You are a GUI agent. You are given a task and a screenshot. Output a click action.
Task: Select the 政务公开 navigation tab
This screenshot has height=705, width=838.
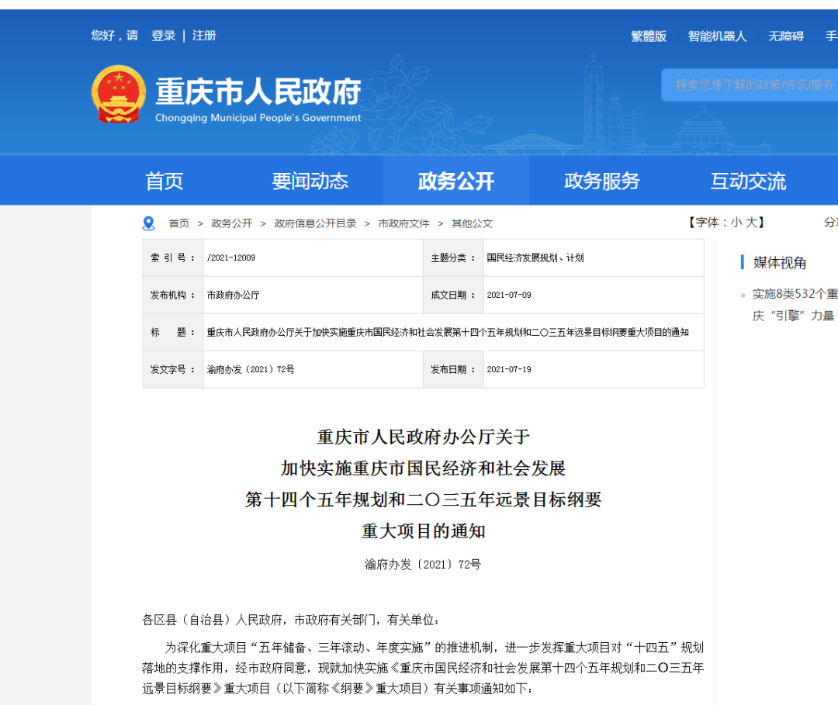click(x=455, y=181)
